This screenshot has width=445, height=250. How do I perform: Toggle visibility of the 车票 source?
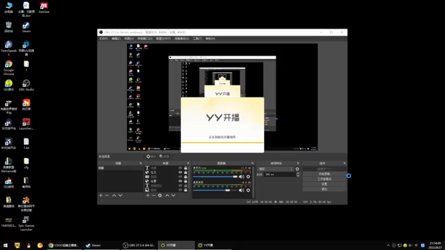tap(180, 181)
